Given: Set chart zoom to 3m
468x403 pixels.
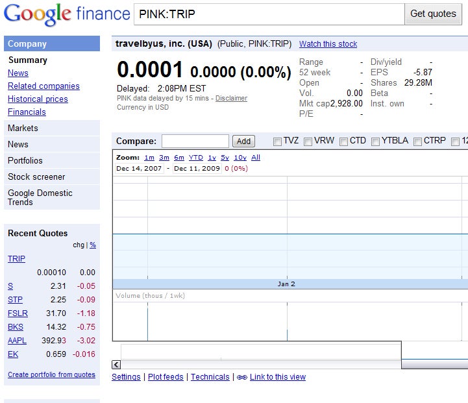Looking at the screenshot, I should coord(164,158).
